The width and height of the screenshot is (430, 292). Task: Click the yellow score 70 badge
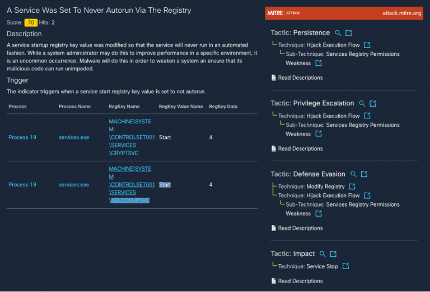coord(31,22)
